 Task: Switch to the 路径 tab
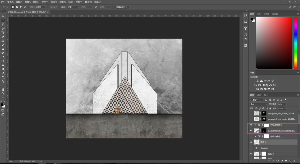point(266,95)
